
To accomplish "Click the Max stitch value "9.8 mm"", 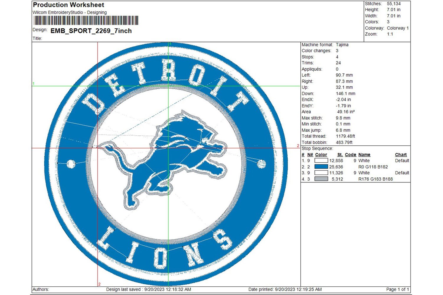I will point(343,118).
